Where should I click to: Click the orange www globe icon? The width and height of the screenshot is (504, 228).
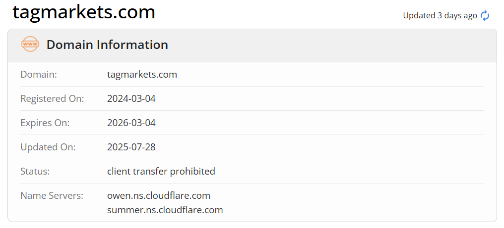click(x=30, y=45)
